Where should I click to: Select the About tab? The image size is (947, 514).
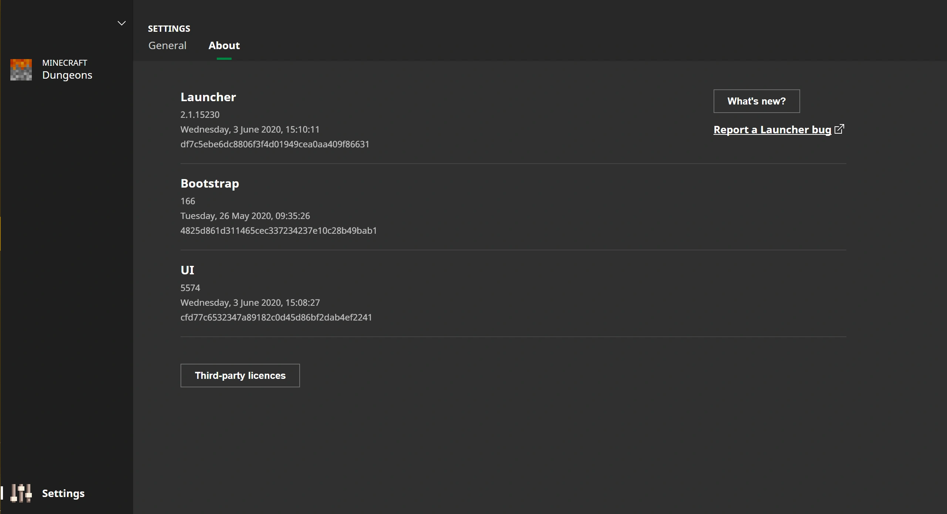click(224, 45)
